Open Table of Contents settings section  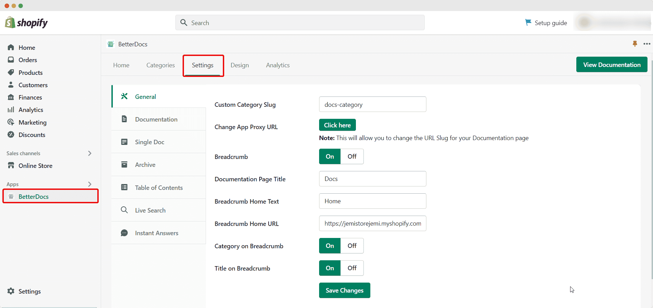tap(159, 187)
